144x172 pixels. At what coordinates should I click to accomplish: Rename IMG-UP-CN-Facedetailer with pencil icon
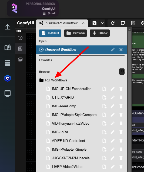(113, 89)
